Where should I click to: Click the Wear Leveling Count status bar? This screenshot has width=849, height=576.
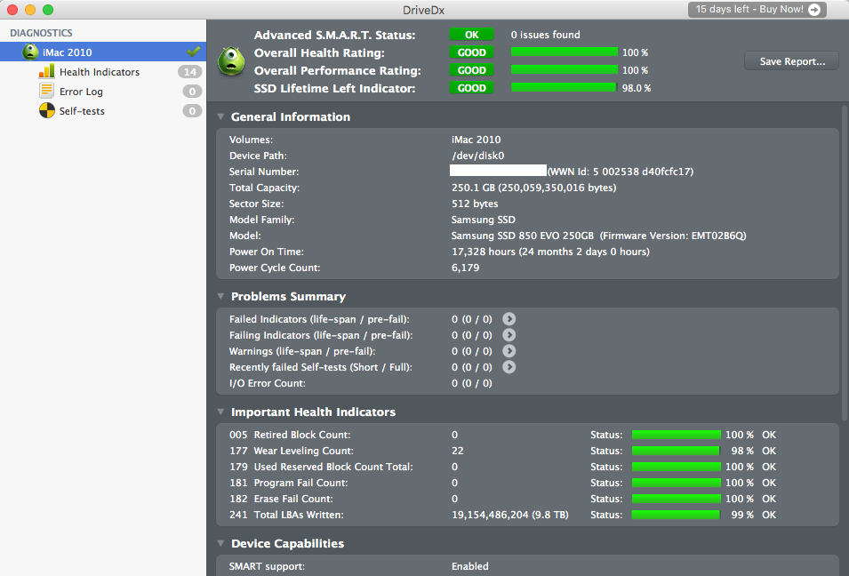(677, 451)
